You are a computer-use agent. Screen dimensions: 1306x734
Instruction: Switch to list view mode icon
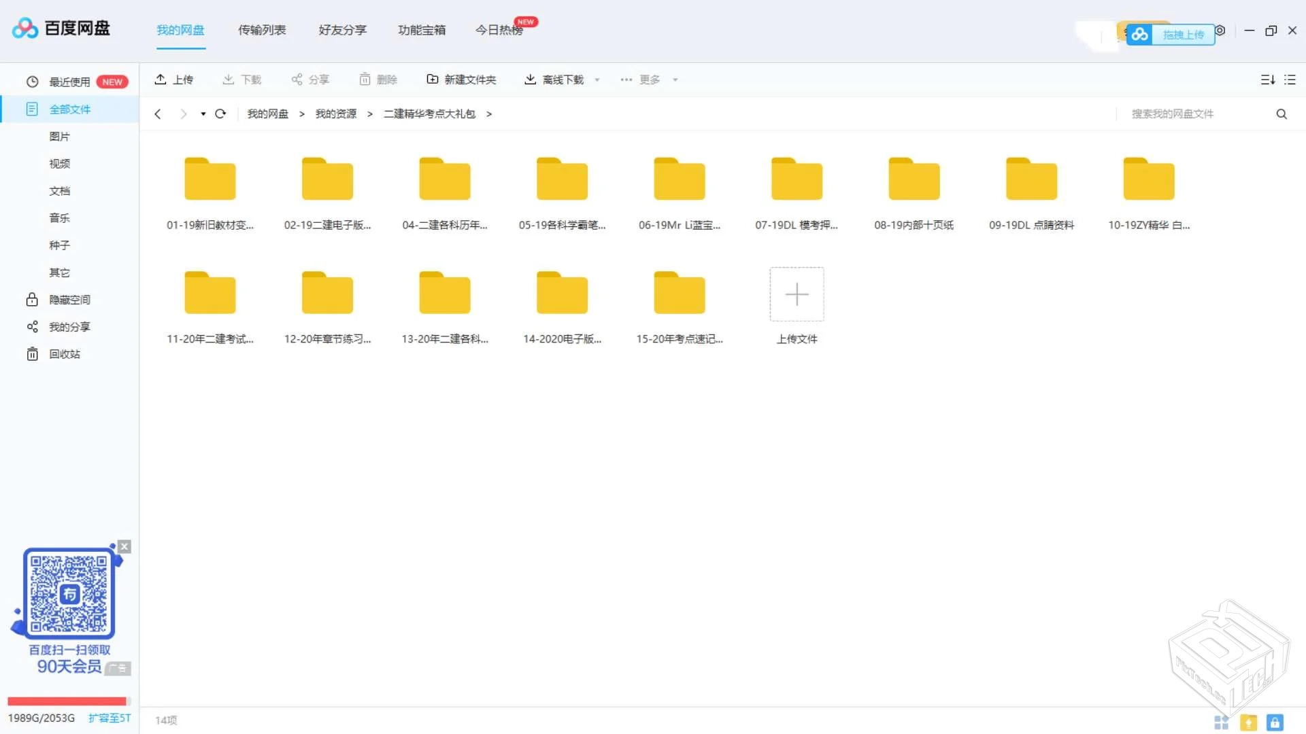coord(1290,80)
